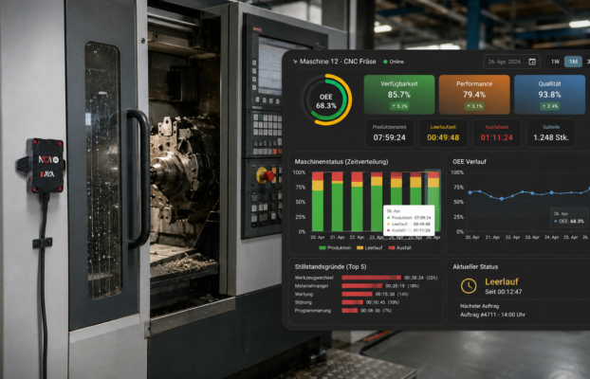The image size is (590, 379).
Task: Select the Ausfallzeit 01:11:24 tile
Action: point(497,133)
